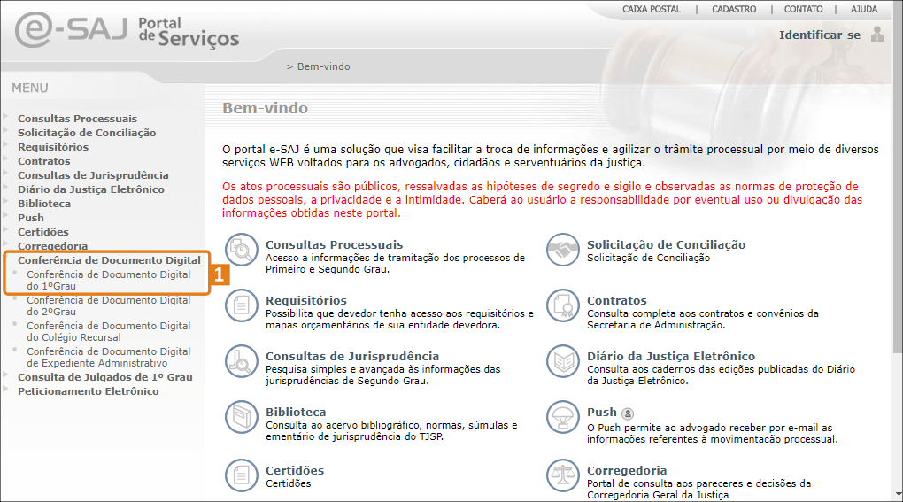Open Biblioteca heading link in main content
The width and height of the screenshot is (903, 502).
coord(296,413)
